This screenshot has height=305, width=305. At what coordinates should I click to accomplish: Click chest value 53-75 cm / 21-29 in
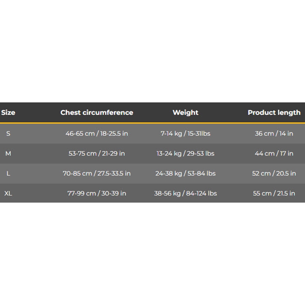point(97,153)
